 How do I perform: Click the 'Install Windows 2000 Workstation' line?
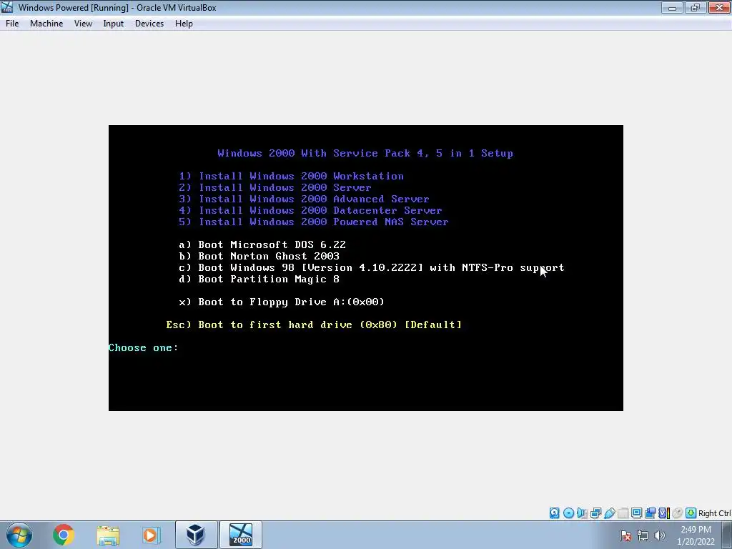click(292, 176)
